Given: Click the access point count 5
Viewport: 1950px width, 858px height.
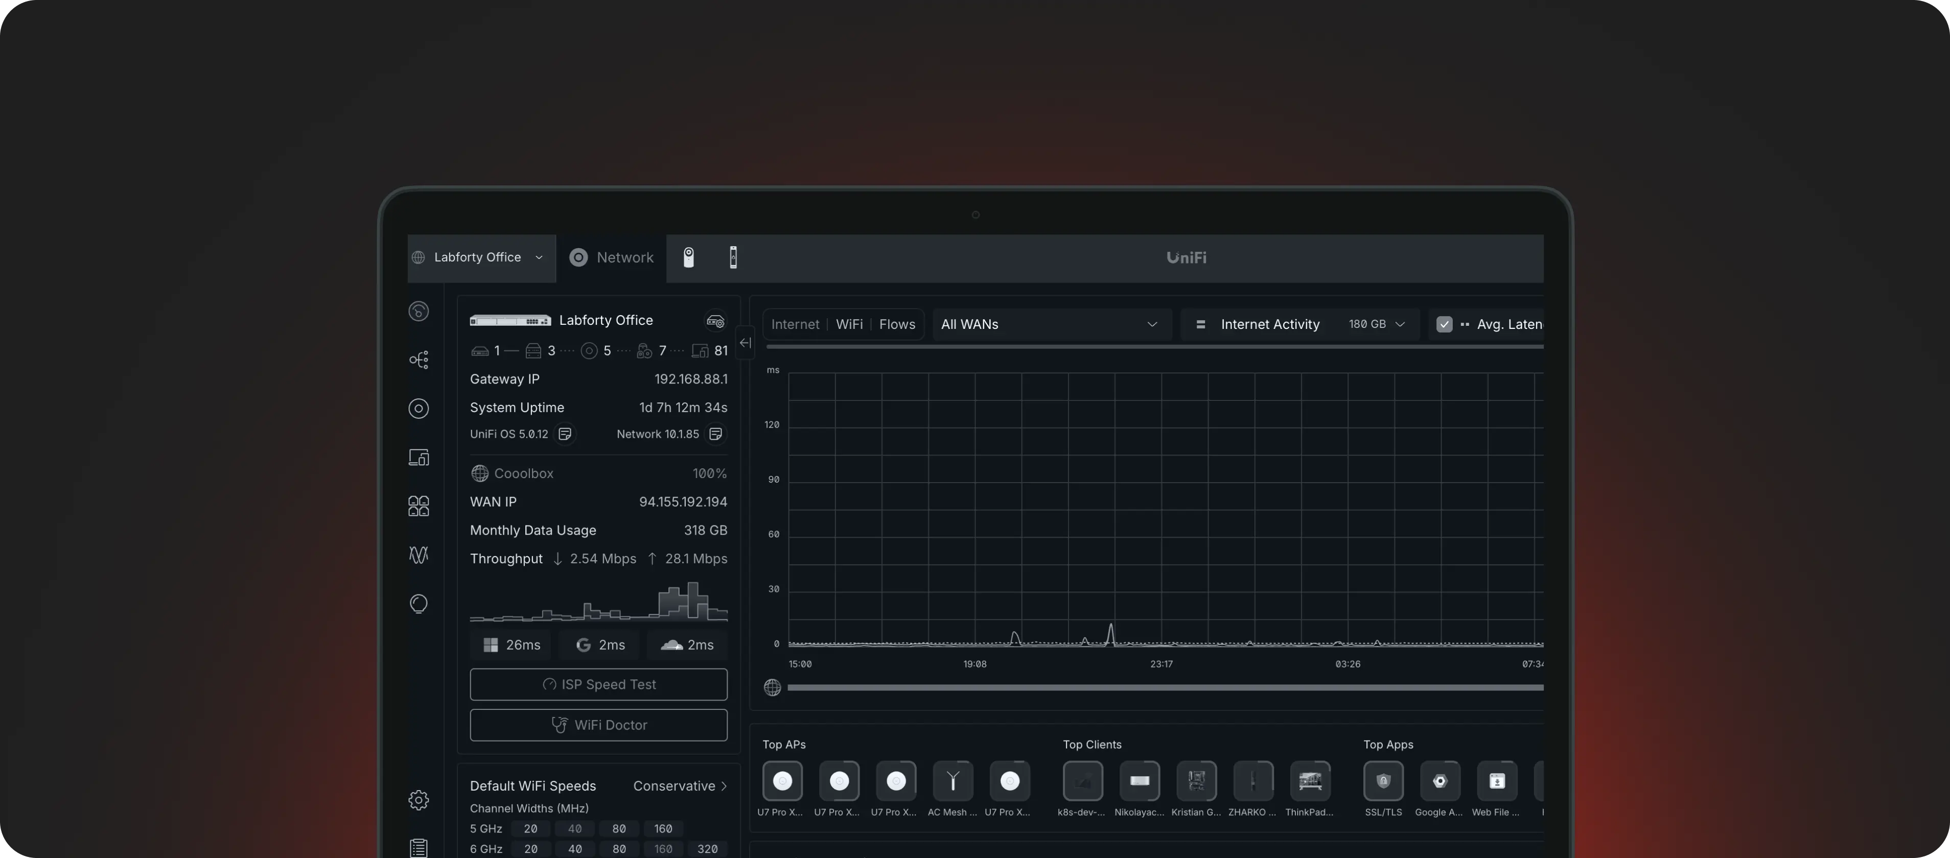Looking at the screenshot, I should coord(607,350).
